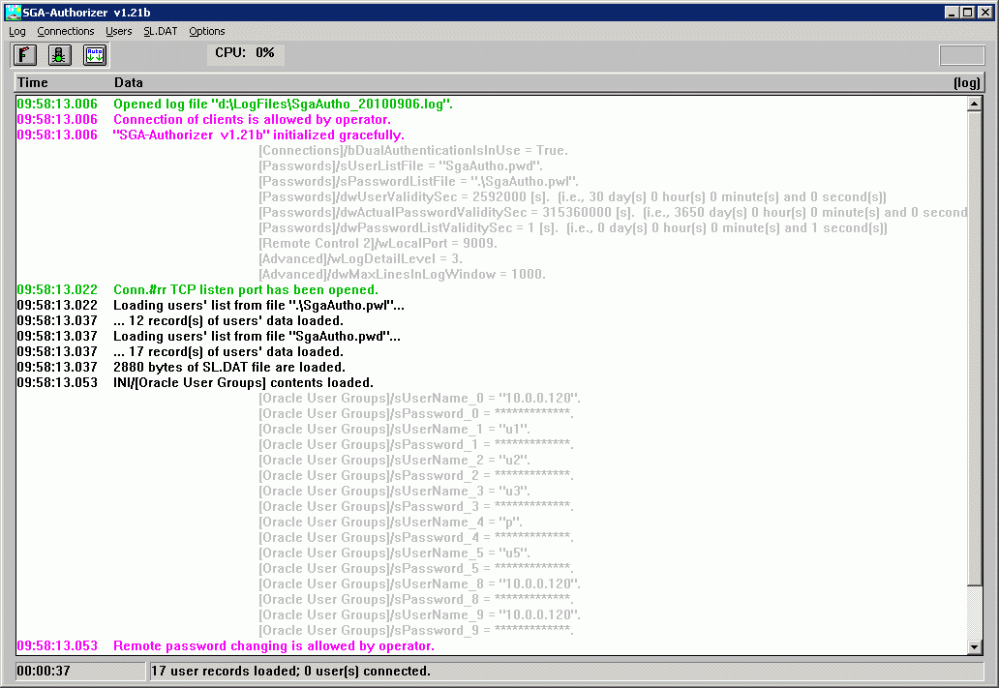This screenshot has width=999, height=688.
Task: Close the SGA-Authorizer window
Action: pos(985,13)
